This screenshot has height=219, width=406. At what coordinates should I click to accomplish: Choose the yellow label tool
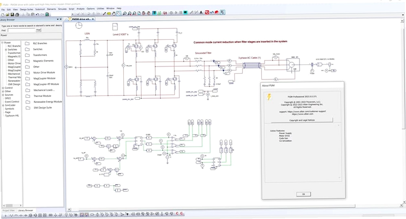click(x=109, y=13)
